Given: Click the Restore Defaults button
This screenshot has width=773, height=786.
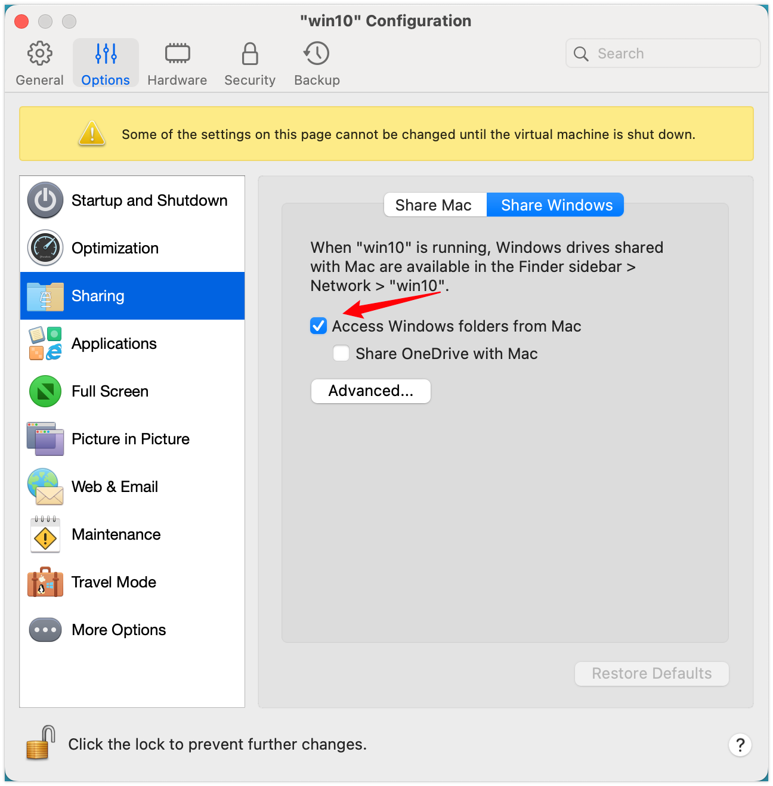Looking at the screenshot, I should pyautogui.click(x=652, y=674).
